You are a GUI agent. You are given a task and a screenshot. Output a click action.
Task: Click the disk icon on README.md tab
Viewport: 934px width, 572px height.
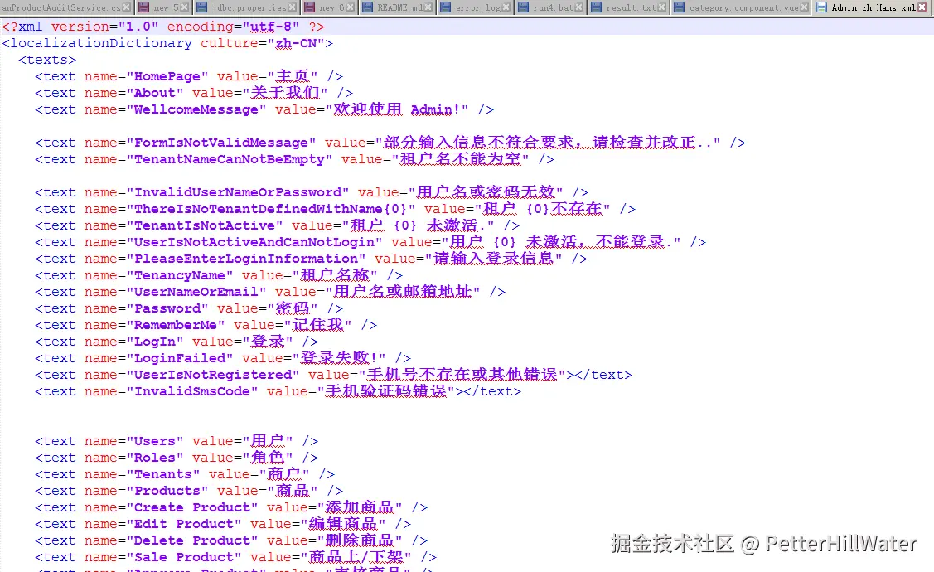pos(367,7)
